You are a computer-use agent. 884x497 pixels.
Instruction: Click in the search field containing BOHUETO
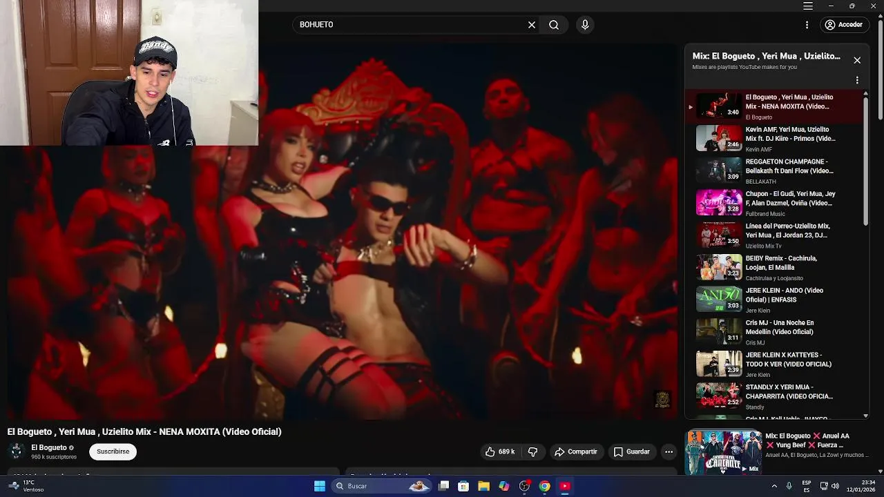(411, 25)
